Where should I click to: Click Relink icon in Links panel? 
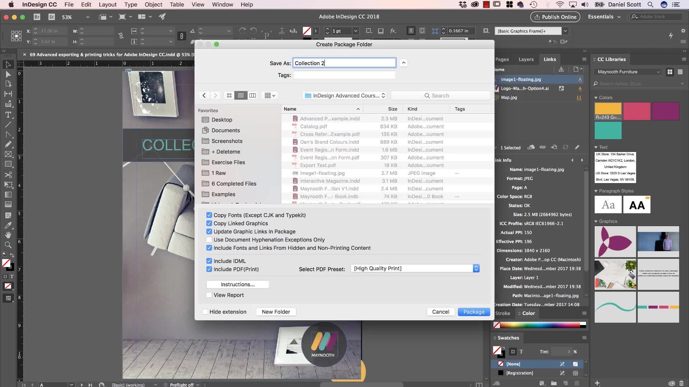tap(542, 147)
